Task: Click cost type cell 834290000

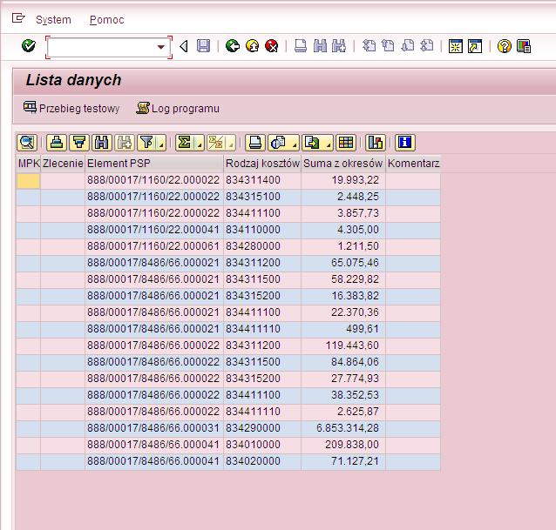Action: pyautogui.click(x=262, y=428)
